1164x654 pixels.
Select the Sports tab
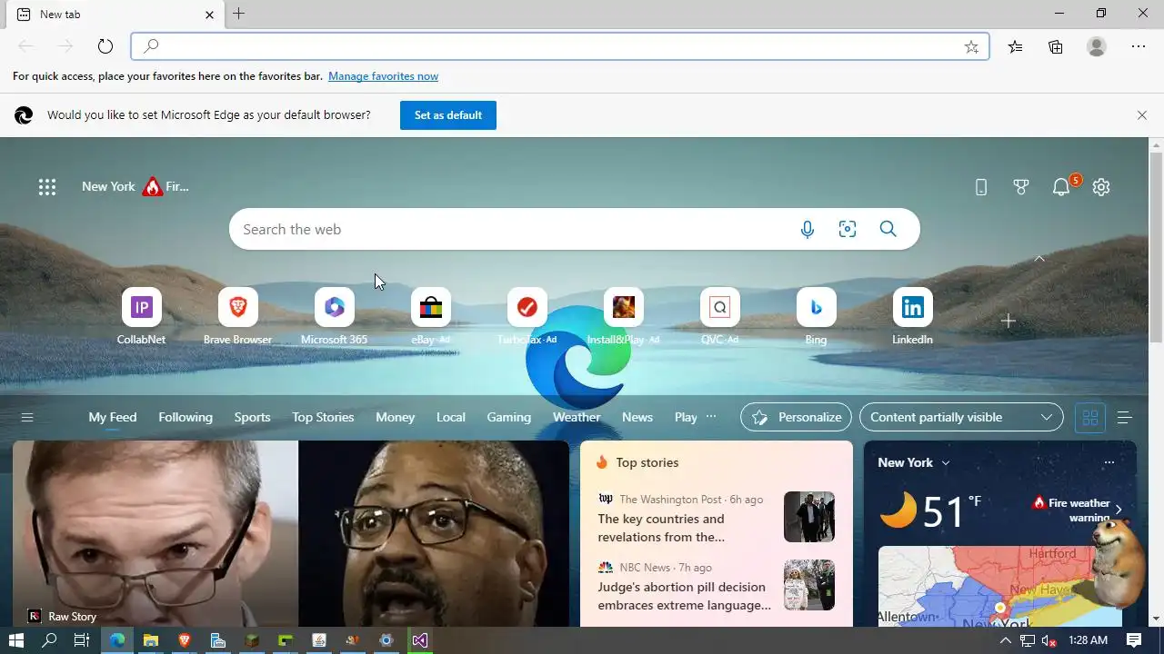click(x=252, y=417)
